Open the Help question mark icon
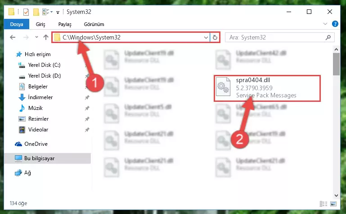The height and width of the screenshot is (214, 346). click(335, 24)
